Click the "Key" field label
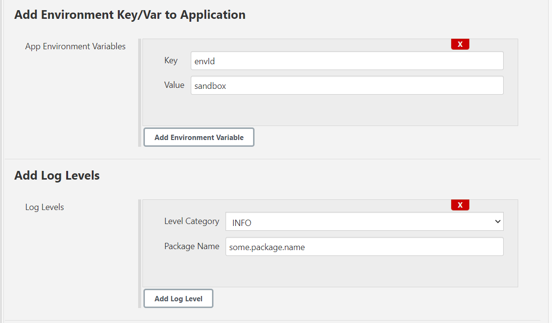The image size is (552, 323). pyautogui.click(x=171, y=60)
